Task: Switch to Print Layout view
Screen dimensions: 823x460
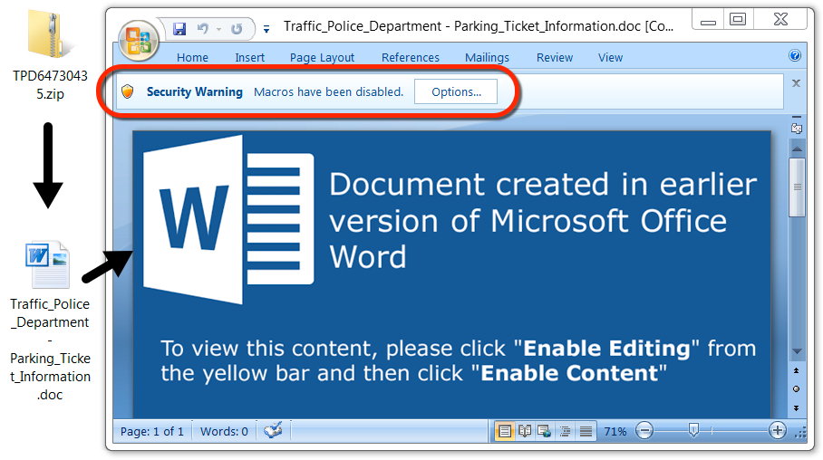Action: click(504, 432)
